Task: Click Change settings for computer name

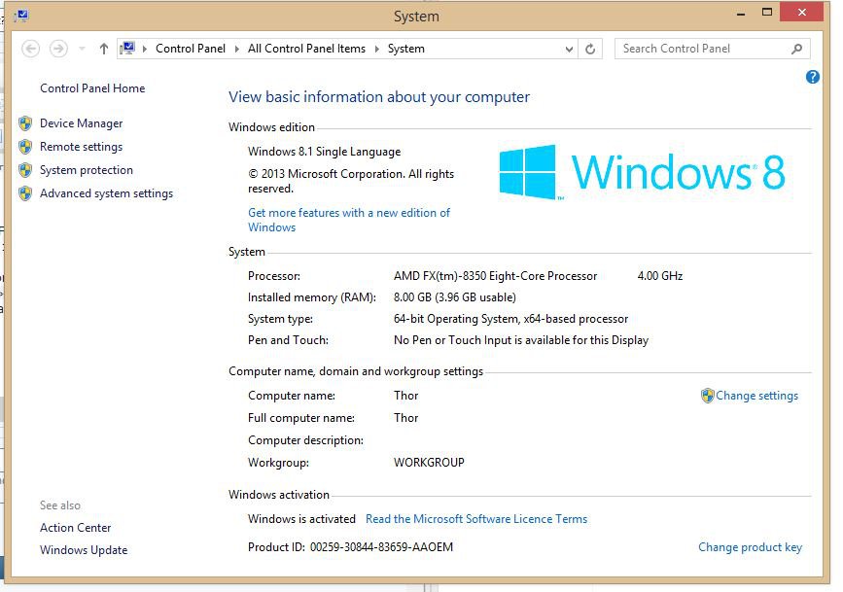Action: point(756,396)
